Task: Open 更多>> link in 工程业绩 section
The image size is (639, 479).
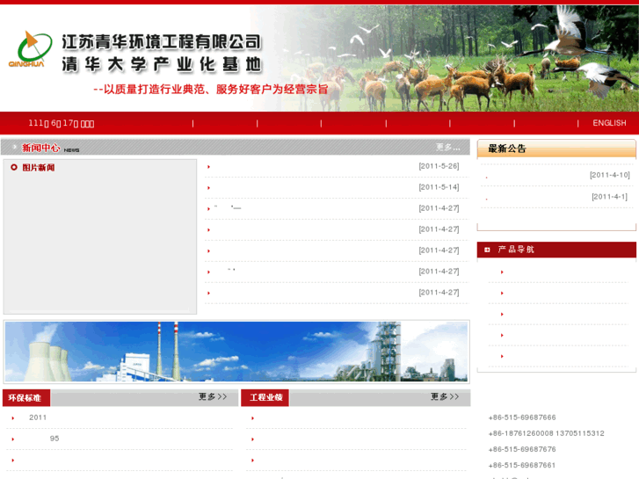Action: [x=445, y=396]
